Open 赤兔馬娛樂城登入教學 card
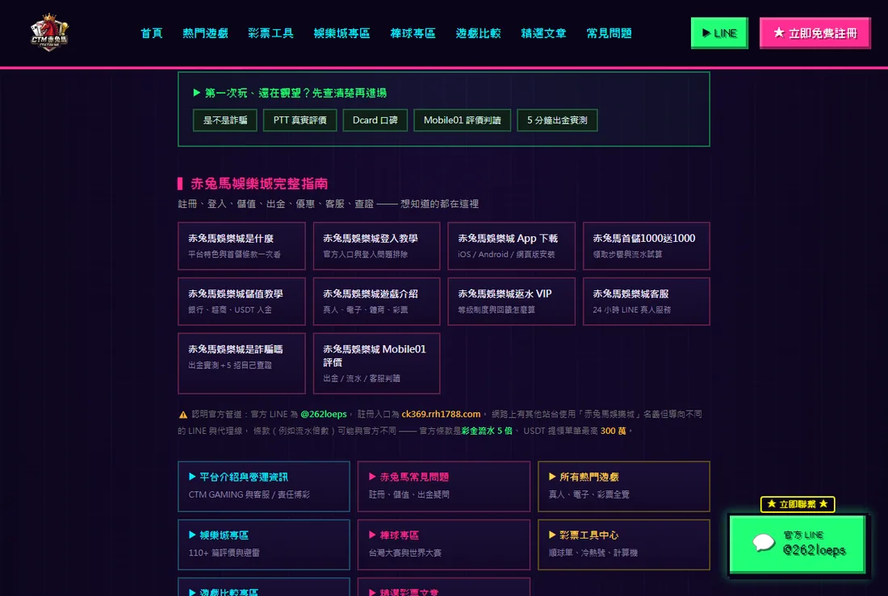This screenshot has width=888, height=596. (377, 246)
